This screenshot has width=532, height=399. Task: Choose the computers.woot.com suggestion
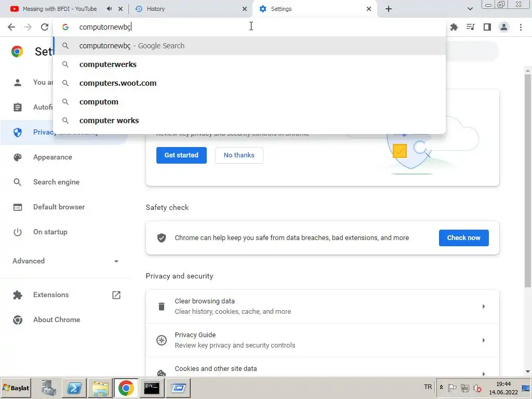(249, 83)
